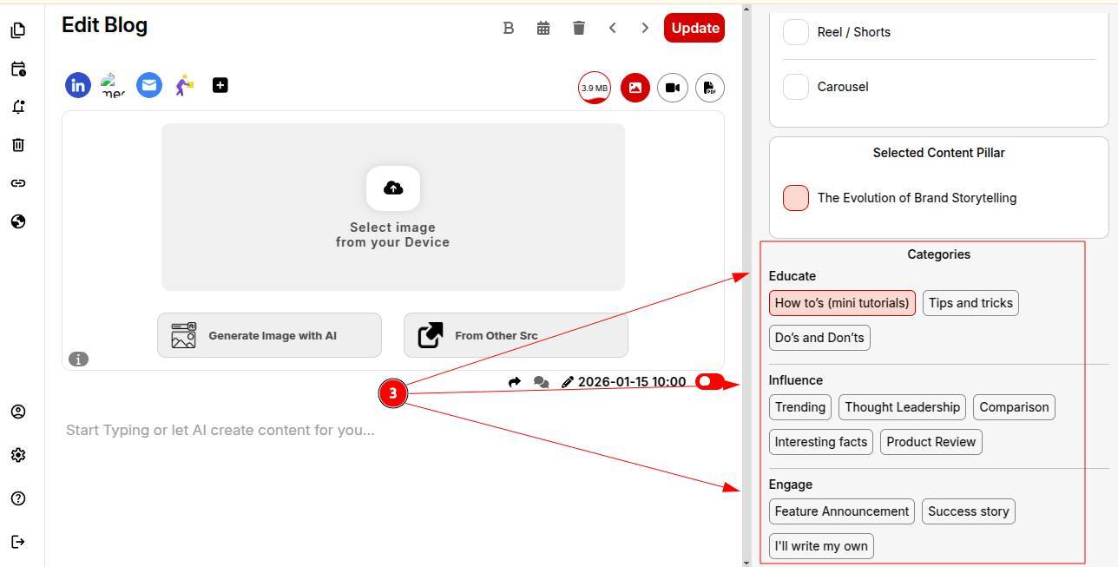Check the Reel / Shorts checkbox

point(796,32)
